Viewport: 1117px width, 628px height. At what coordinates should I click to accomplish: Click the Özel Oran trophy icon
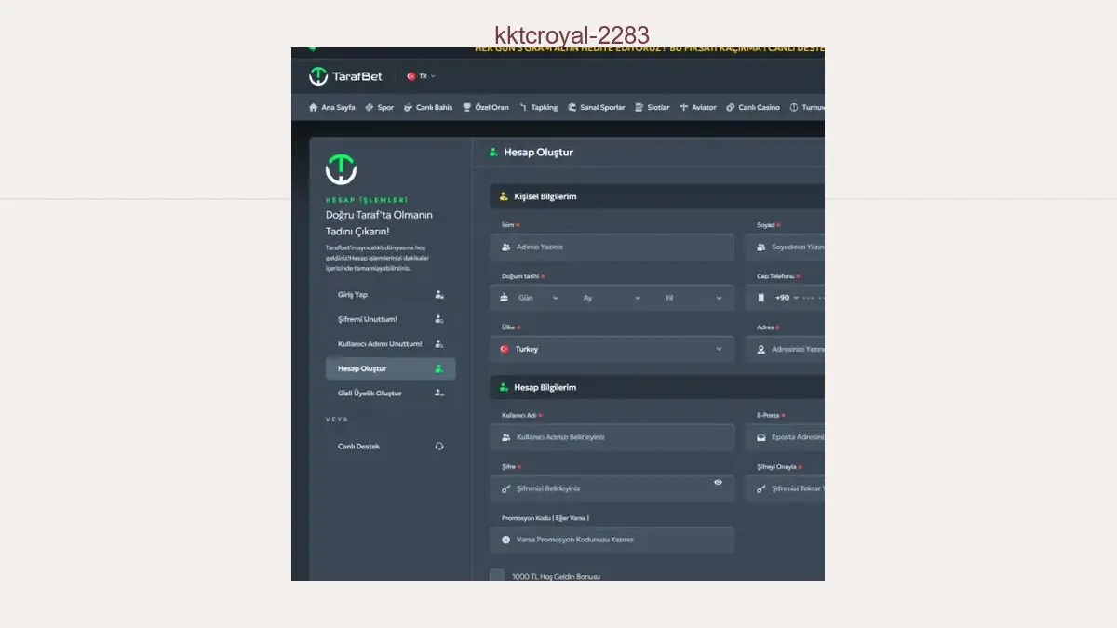(467, 108)
